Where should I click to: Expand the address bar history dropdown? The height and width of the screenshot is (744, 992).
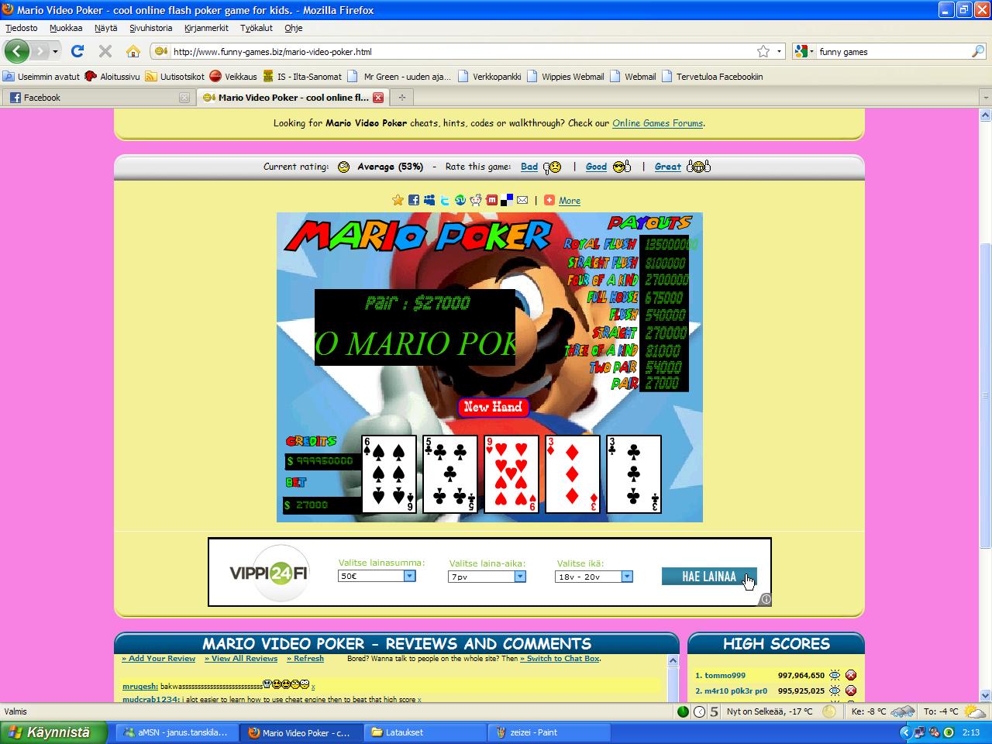[779, 51]
